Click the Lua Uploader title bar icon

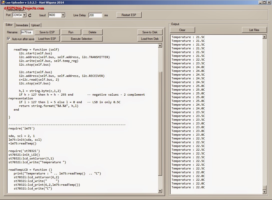[2, 3]
